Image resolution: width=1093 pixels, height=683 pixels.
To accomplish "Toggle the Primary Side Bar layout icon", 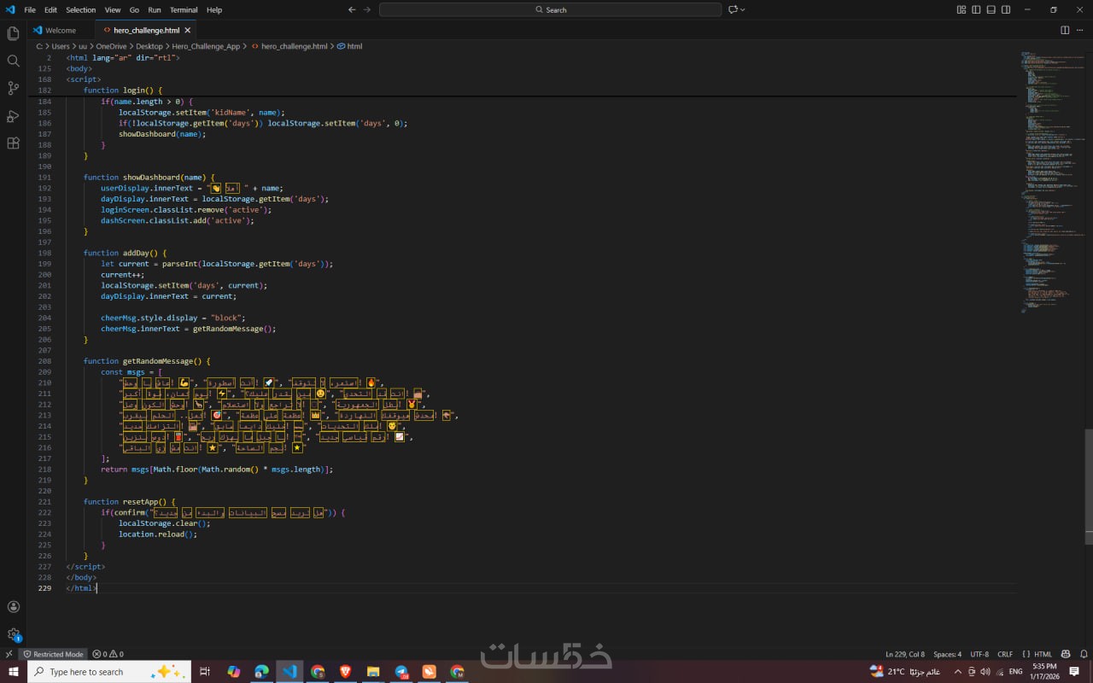I will tap(976, 9).
